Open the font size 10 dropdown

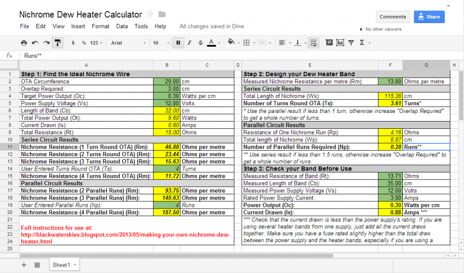161,43
